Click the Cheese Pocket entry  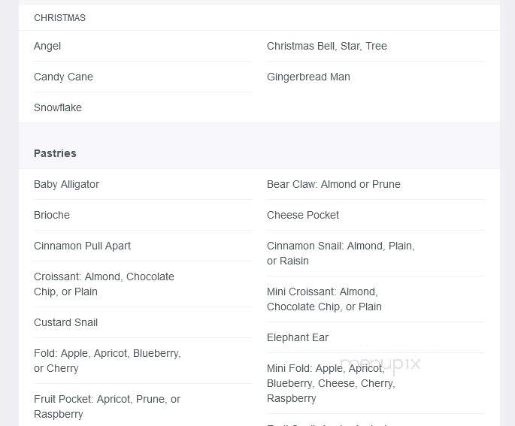303,215
